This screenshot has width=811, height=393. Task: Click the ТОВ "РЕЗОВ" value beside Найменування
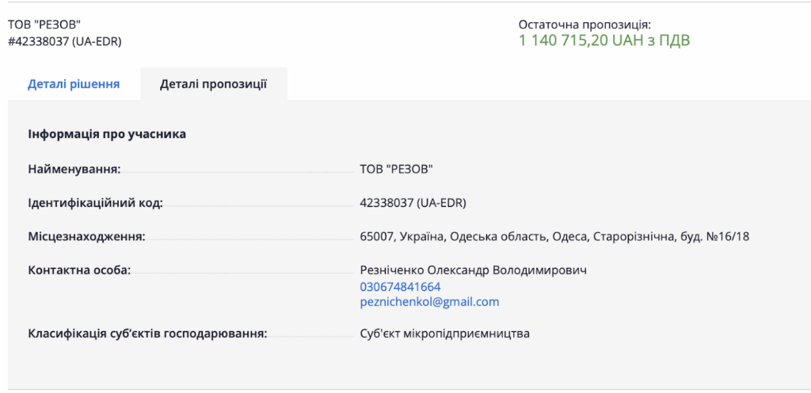396,169
